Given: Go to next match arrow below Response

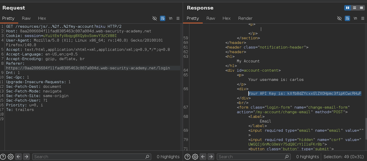Looking at the screenshot, I should pyautogui.click(x=211, y=157).
